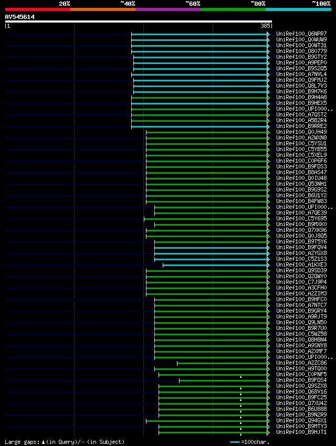Select the UniRef100_B9FDS4 label
This screenshot has height=446, width=336.
(x=301, y=380)
